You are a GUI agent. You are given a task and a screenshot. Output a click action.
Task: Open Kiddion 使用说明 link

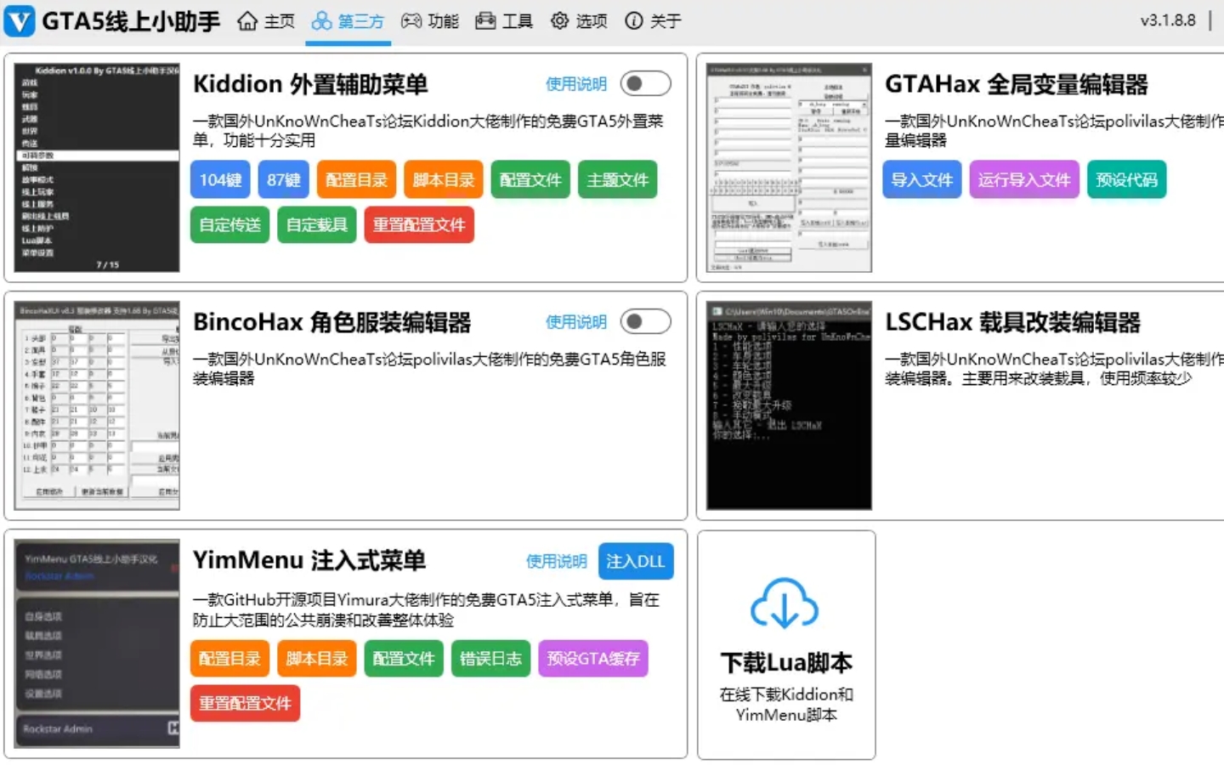(576, 84)
